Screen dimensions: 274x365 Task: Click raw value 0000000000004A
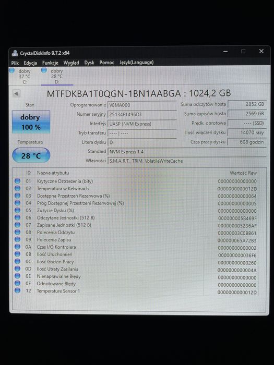point(237,270)
